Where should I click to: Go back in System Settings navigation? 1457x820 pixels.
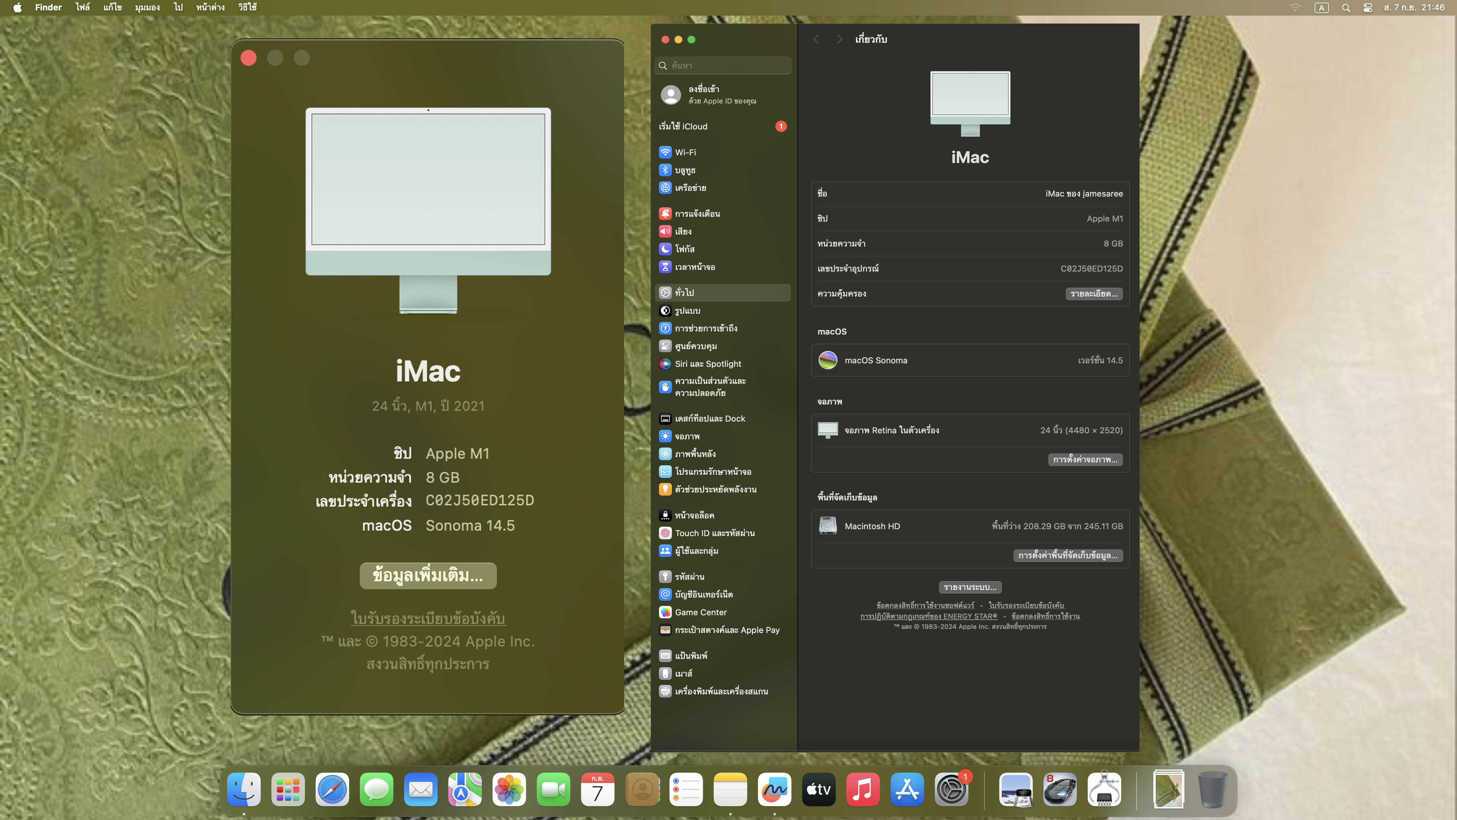click(x=816, y=39)
